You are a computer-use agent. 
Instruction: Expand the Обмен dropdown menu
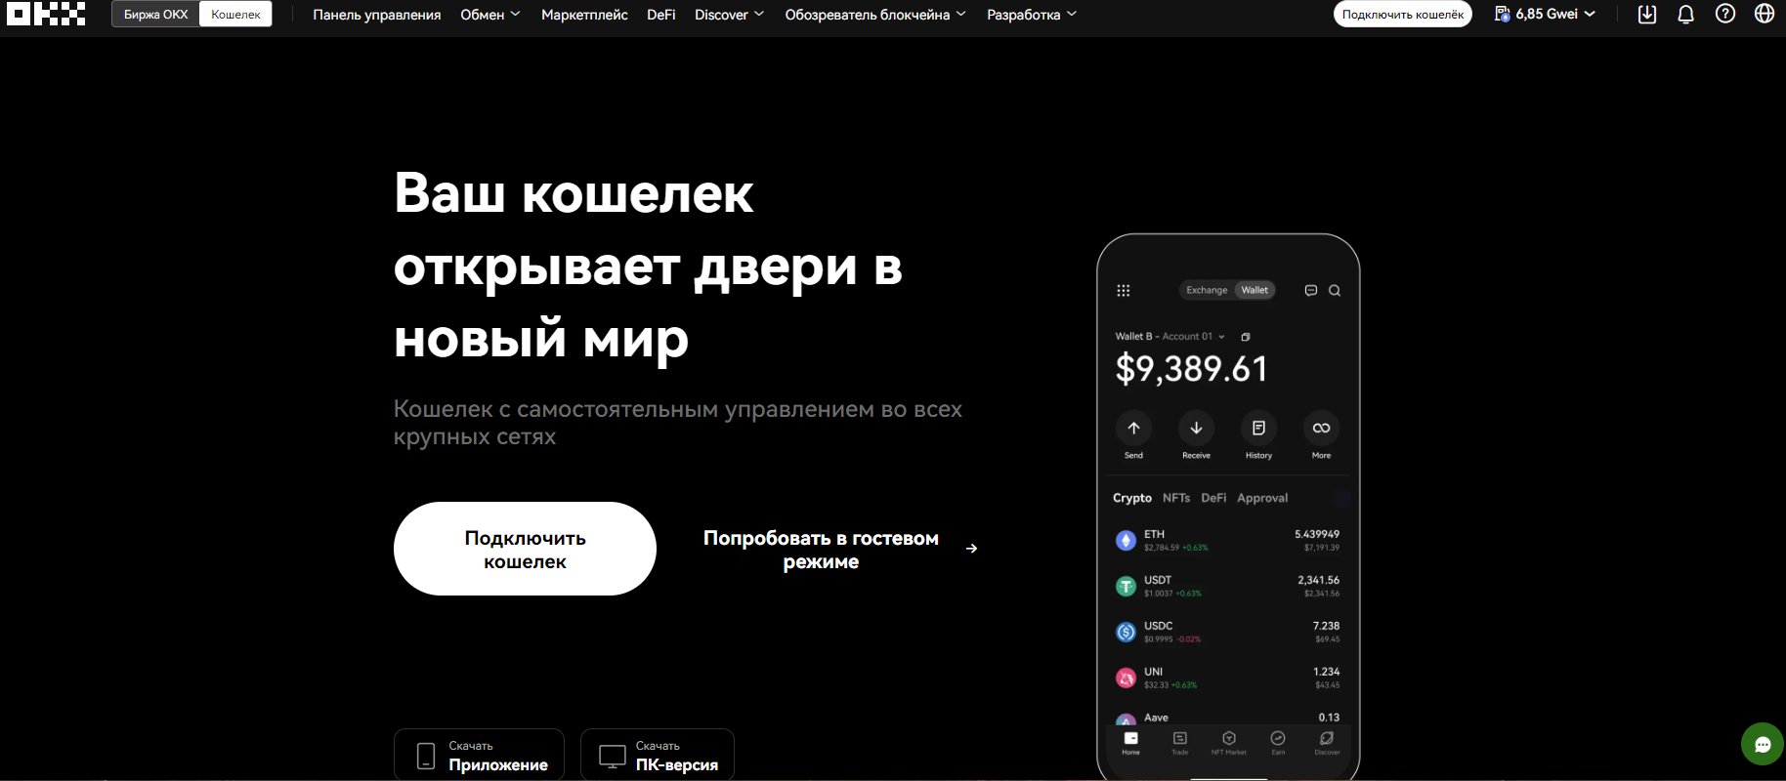pos(490,15)
